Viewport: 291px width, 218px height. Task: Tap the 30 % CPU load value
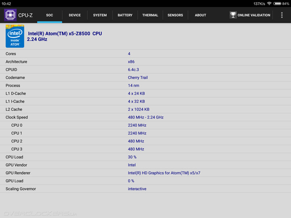point(132,157)
